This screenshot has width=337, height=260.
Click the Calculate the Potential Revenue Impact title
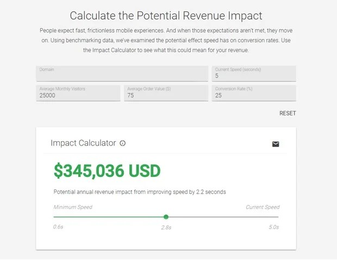coord(166,16)
